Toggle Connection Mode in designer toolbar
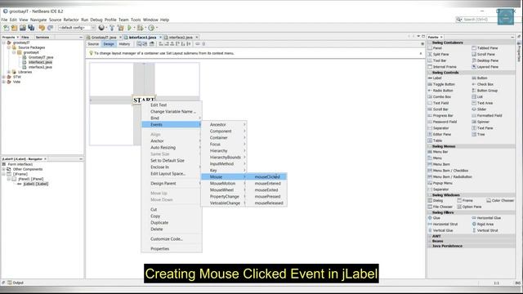523x294 pixels. pyautogui.click(x=145, y=44)
